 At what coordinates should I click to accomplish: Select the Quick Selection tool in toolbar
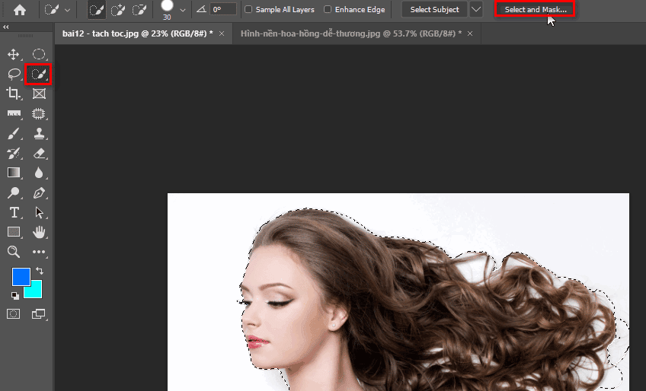38,74
